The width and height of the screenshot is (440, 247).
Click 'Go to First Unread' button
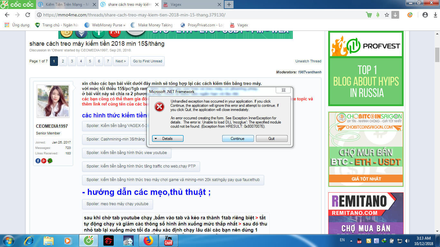click(x=148, y=61)
